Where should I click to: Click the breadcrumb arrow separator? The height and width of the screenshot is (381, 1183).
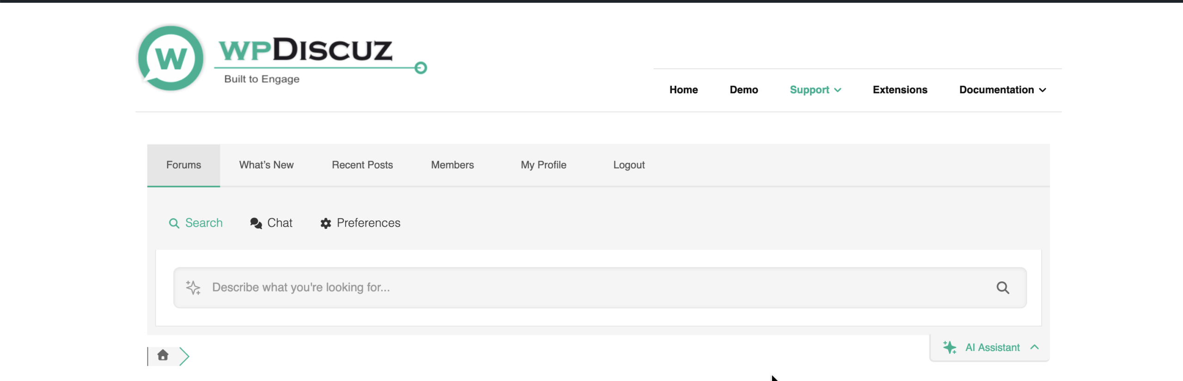pos(184,356)
